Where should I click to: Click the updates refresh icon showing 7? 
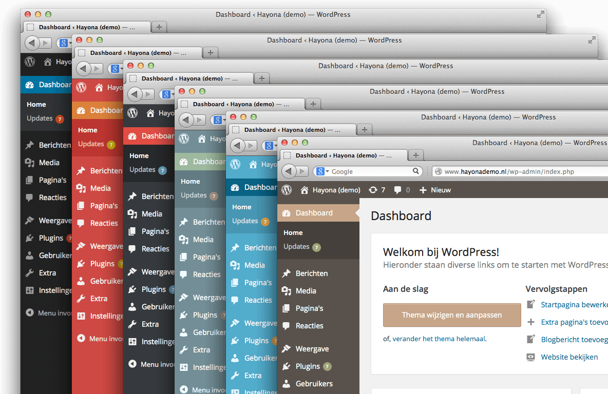tap(373, 190)
